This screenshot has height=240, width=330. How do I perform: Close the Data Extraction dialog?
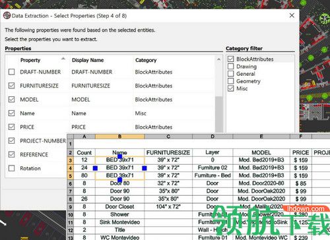tap(292, 15)
